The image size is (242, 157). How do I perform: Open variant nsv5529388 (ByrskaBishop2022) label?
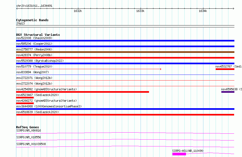(40, 61)
